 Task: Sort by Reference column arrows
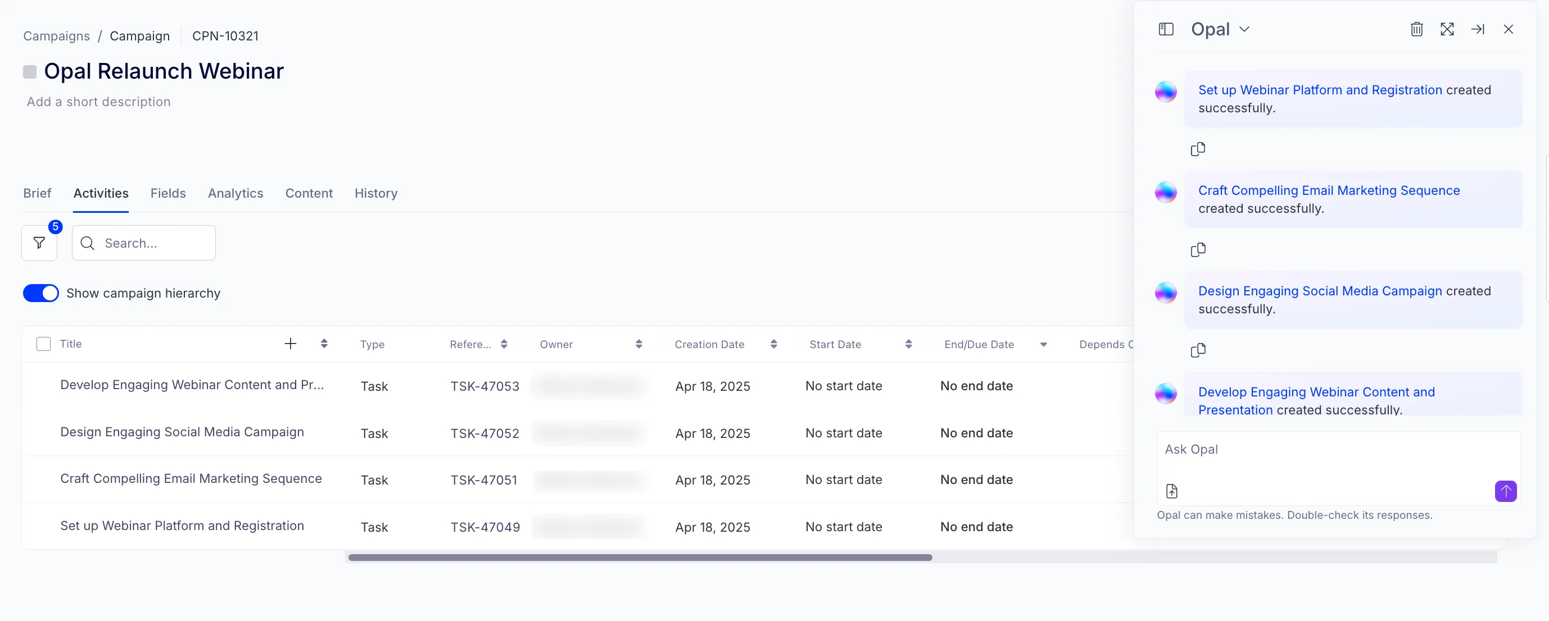coord(504,344)
